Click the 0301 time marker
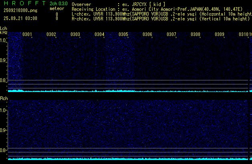252x164 pixels. click(27, 34)
